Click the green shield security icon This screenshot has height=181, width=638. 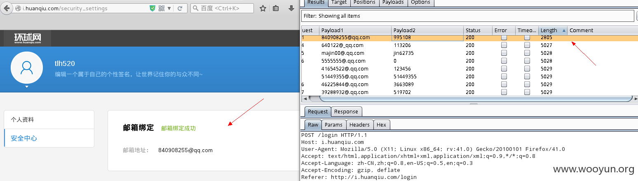pyautogui.click(x=152, y=8)
